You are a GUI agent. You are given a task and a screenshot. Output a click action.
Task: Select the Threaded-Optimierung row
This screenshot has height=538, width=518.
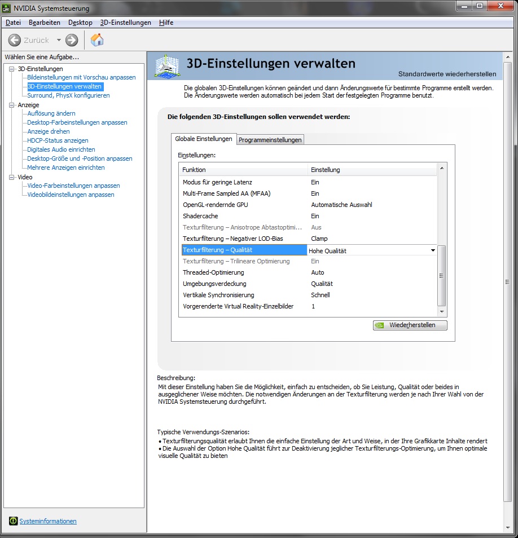tap(308, 272)
